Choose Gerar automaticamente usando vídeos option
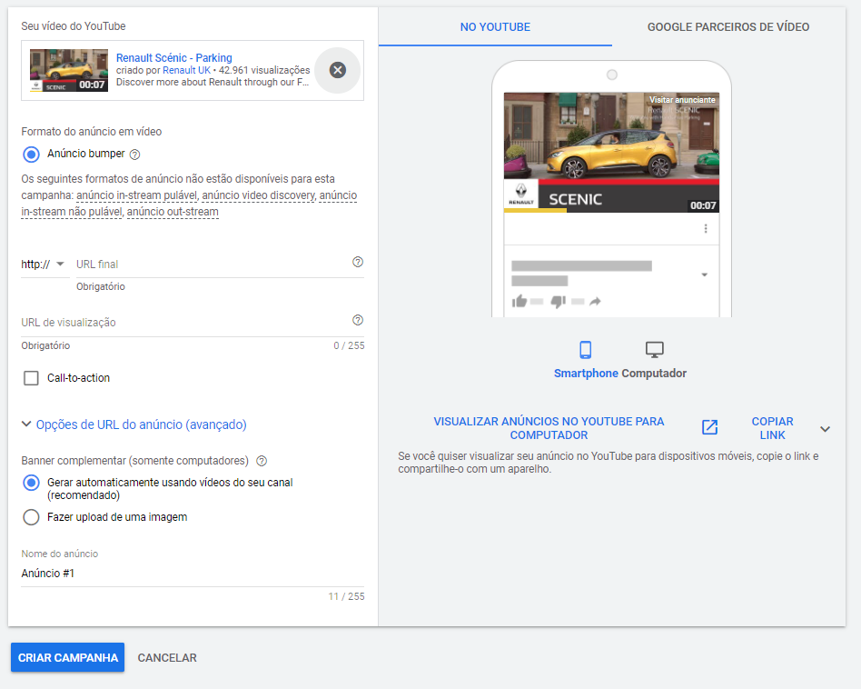Image resolution: width=861 pixels, height=689 pixels. [x=31, y=483]
